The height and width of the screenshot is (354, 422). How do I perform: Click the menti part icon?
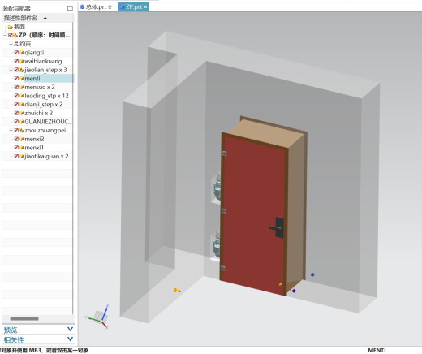21,79
